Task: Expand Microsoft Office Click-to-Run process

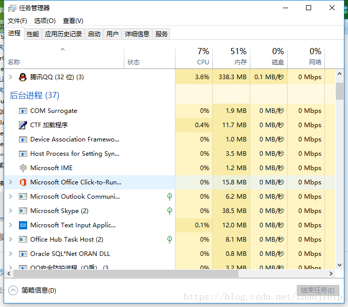Action: [10, 182]
